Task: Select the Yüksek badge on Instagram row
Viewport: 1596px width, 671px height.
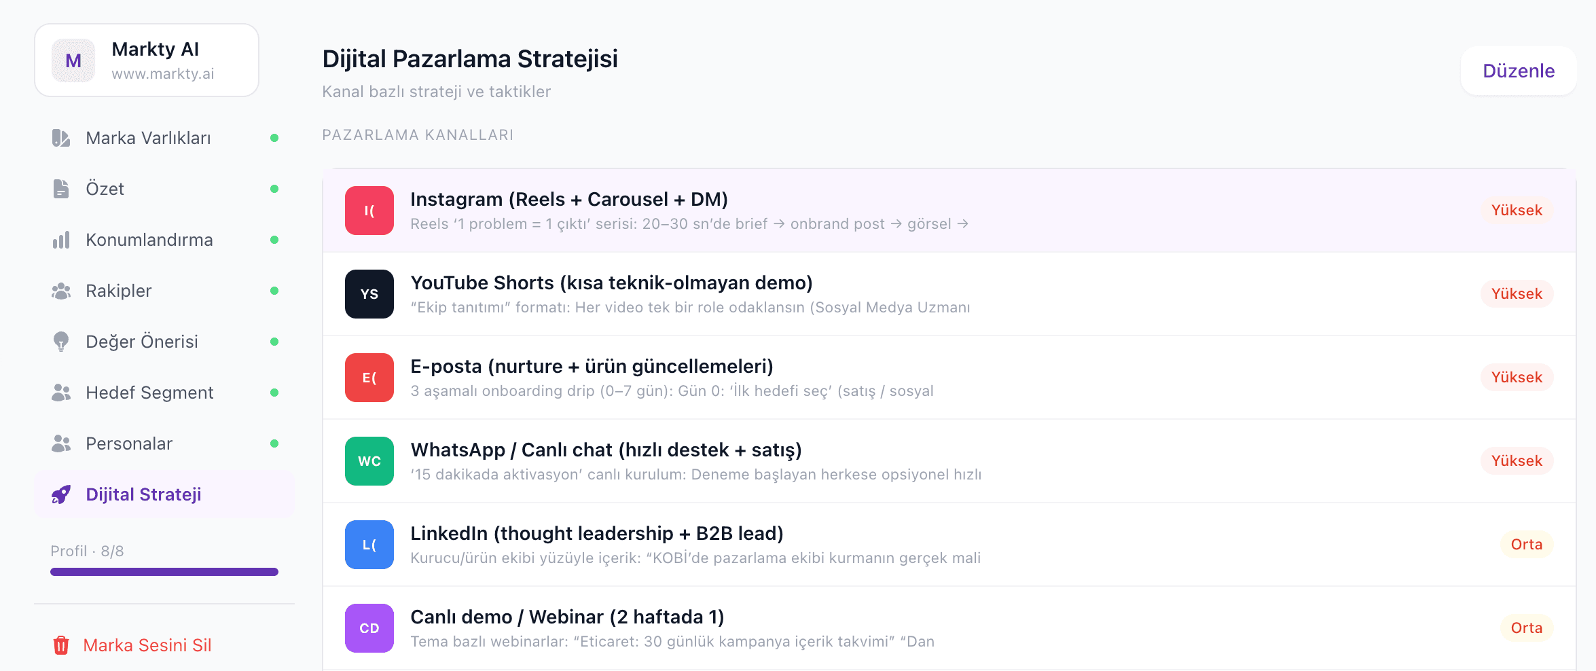Action: [1517, 210]
